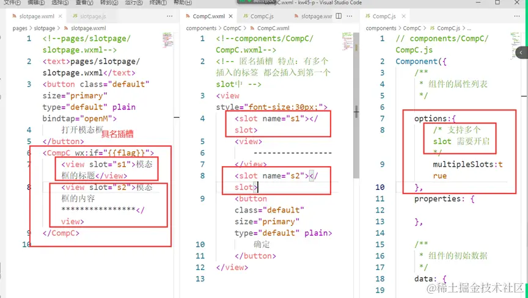Click '<button class="default"' in slotpage.wxml
528x298 pixels.
[x=95, y=84]
